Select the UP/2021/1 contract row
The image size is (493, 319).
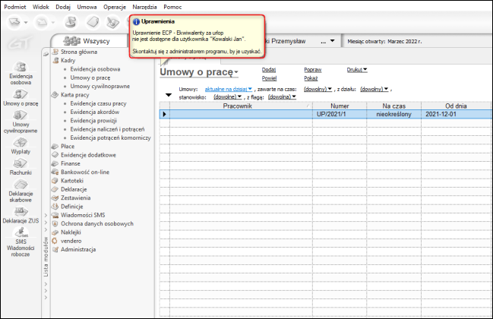[x=325, y=114]
